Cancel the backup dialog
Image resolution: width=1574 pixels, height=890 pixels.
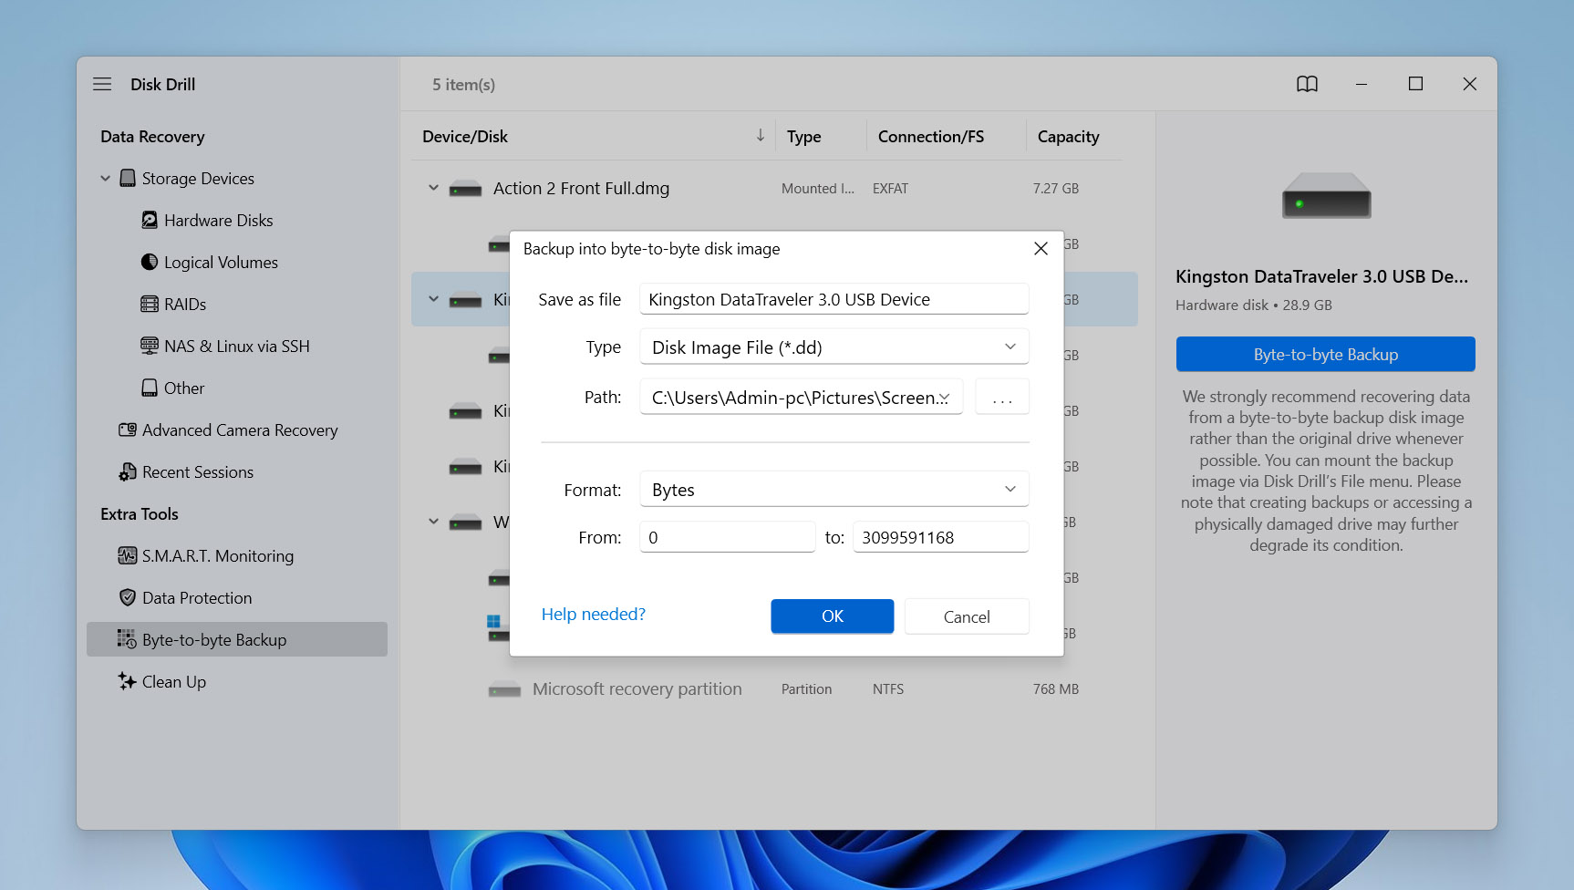click(967, 616)
